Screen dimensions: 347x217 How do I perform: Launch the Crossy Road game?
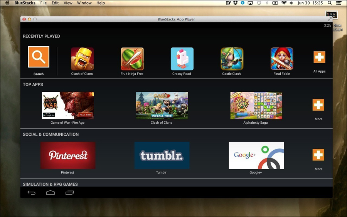[182, 59]
